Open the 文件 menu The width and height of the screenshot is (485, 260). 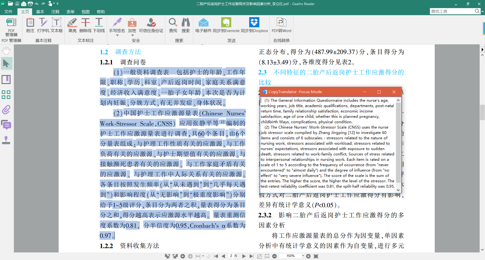[x=8, y=12]
